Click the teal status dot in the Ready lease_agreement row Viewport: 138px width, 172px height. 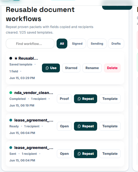click(11, 120)
